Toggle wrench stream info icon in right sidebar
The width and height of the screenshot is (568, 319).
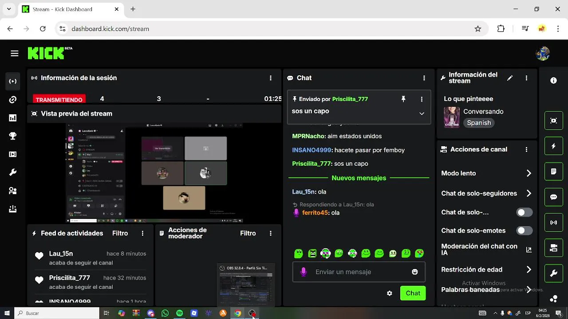click(554, 273)
